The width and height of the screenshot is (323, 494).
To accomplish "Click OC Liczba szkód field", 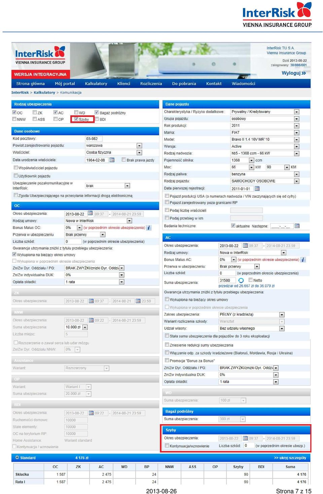I will click(73, 241).
